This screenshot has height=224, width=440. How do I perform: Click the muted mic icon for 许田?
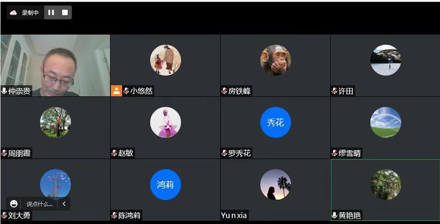334,91
